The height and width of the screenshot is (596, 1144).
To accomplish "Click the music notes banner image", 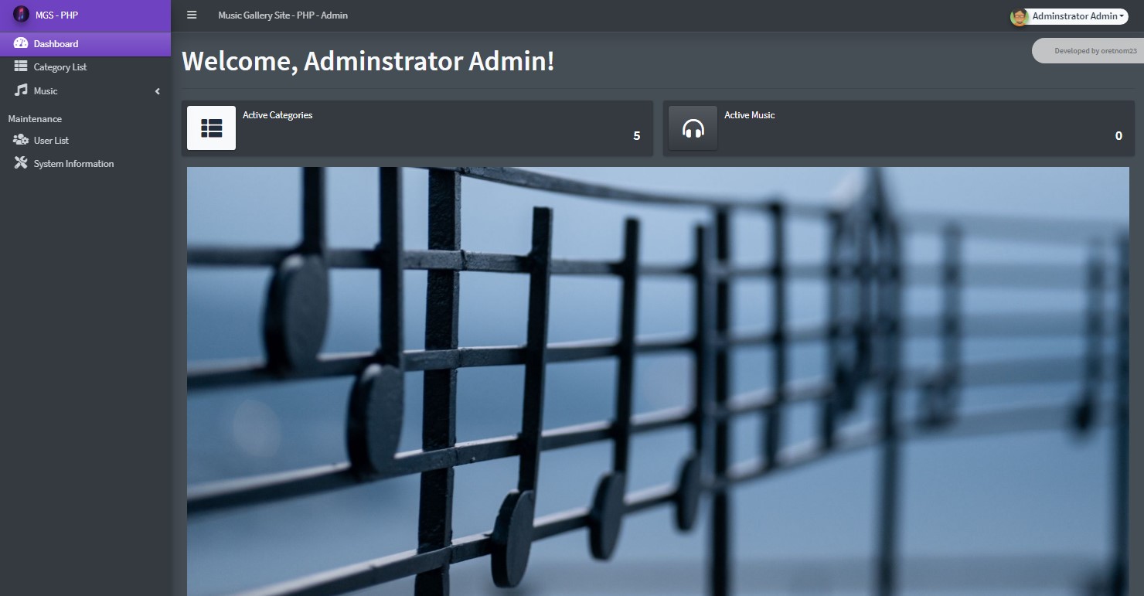I will tap(658, 381).
